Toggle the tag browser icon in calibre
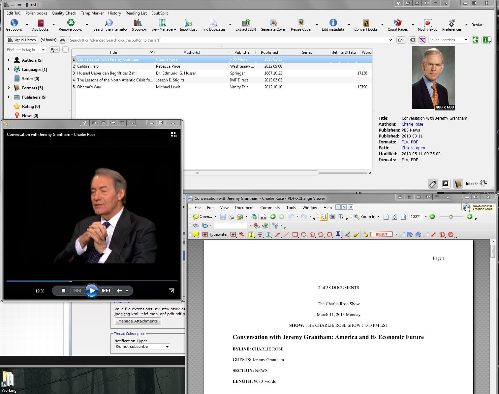The image size is (499, 394). (x=433, y=184)
